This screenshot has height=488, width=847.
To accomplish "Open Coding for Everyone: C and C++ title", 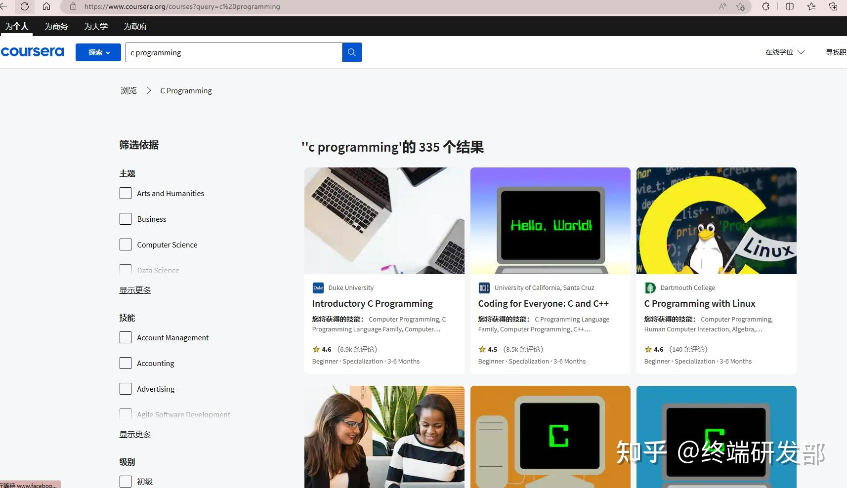I will pyautogui.click(x=544, y=303).
